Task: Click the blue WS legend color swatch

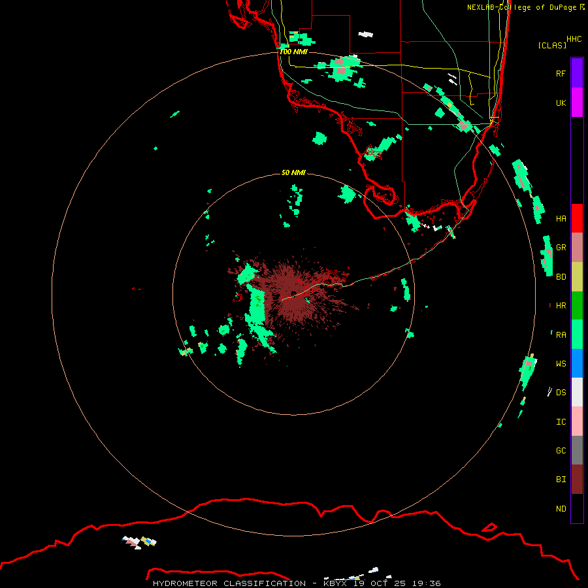Action: [x=577, y=363]
